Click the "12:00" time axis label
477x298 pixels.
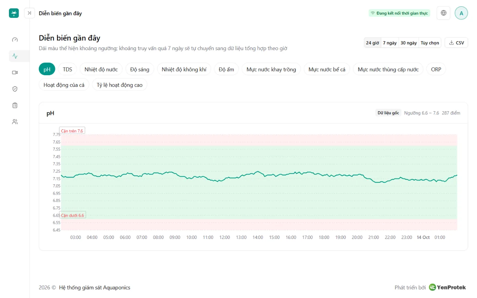(225, 237)
